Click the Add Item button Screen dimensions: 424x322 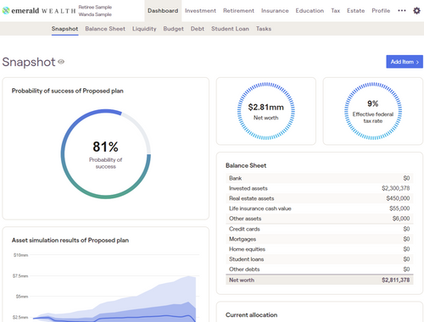pos(404,62)
